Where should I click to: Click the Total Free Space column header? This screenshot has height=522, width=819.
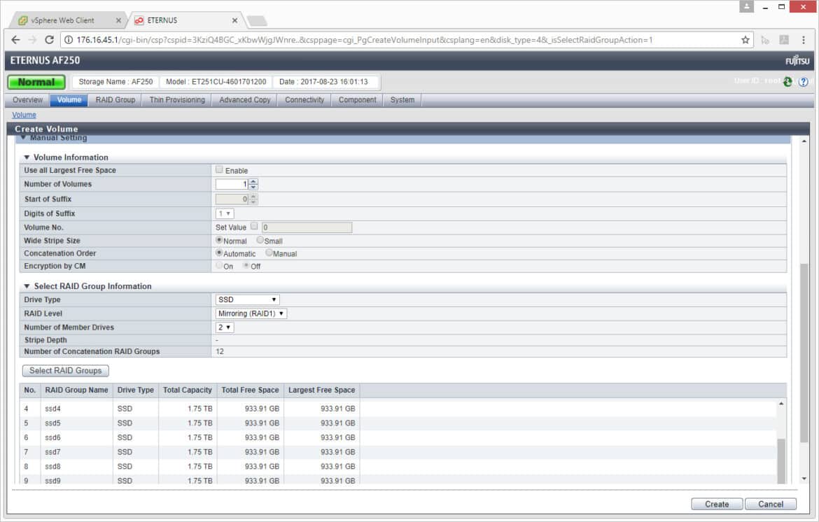click(250, 390)
